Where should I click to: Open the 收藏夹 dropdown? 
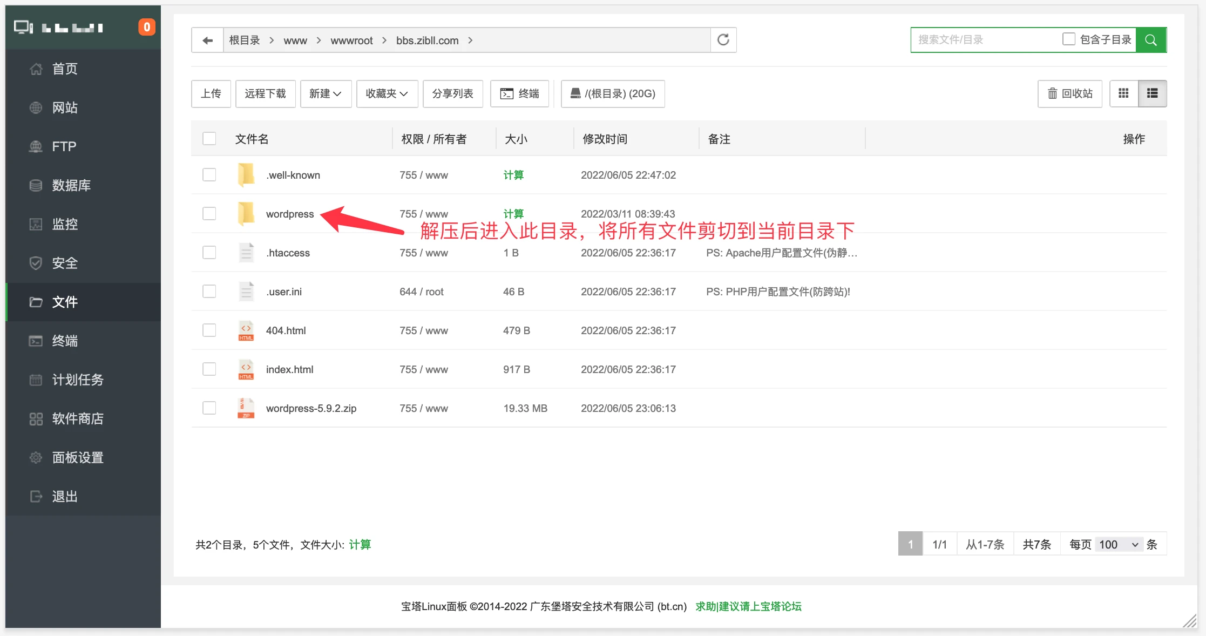click(387, 93)
